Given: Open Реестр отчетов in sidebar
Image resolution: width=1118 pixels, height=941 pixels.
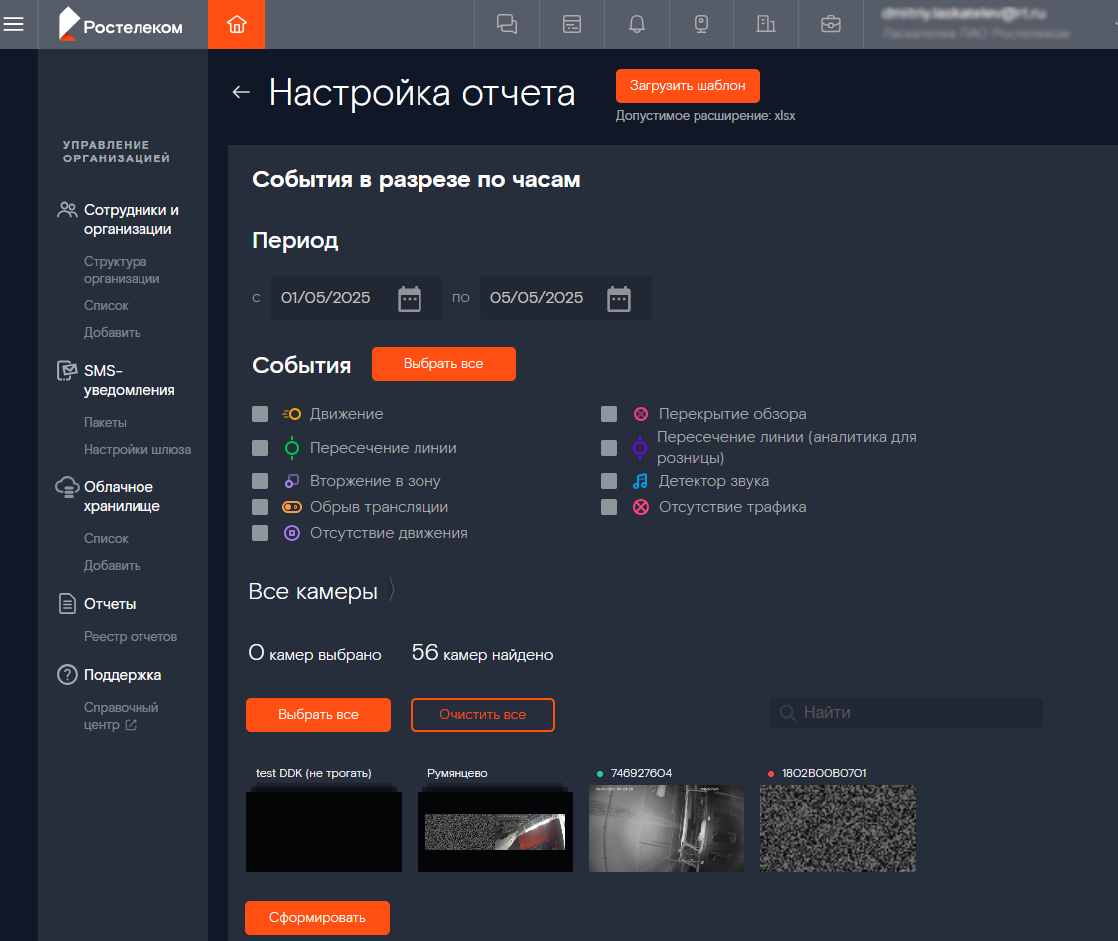Looking at the screenshot, I should pyautogui.click(x=131, y=636).
